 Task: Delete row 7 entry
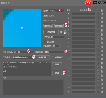coord(101,39)
